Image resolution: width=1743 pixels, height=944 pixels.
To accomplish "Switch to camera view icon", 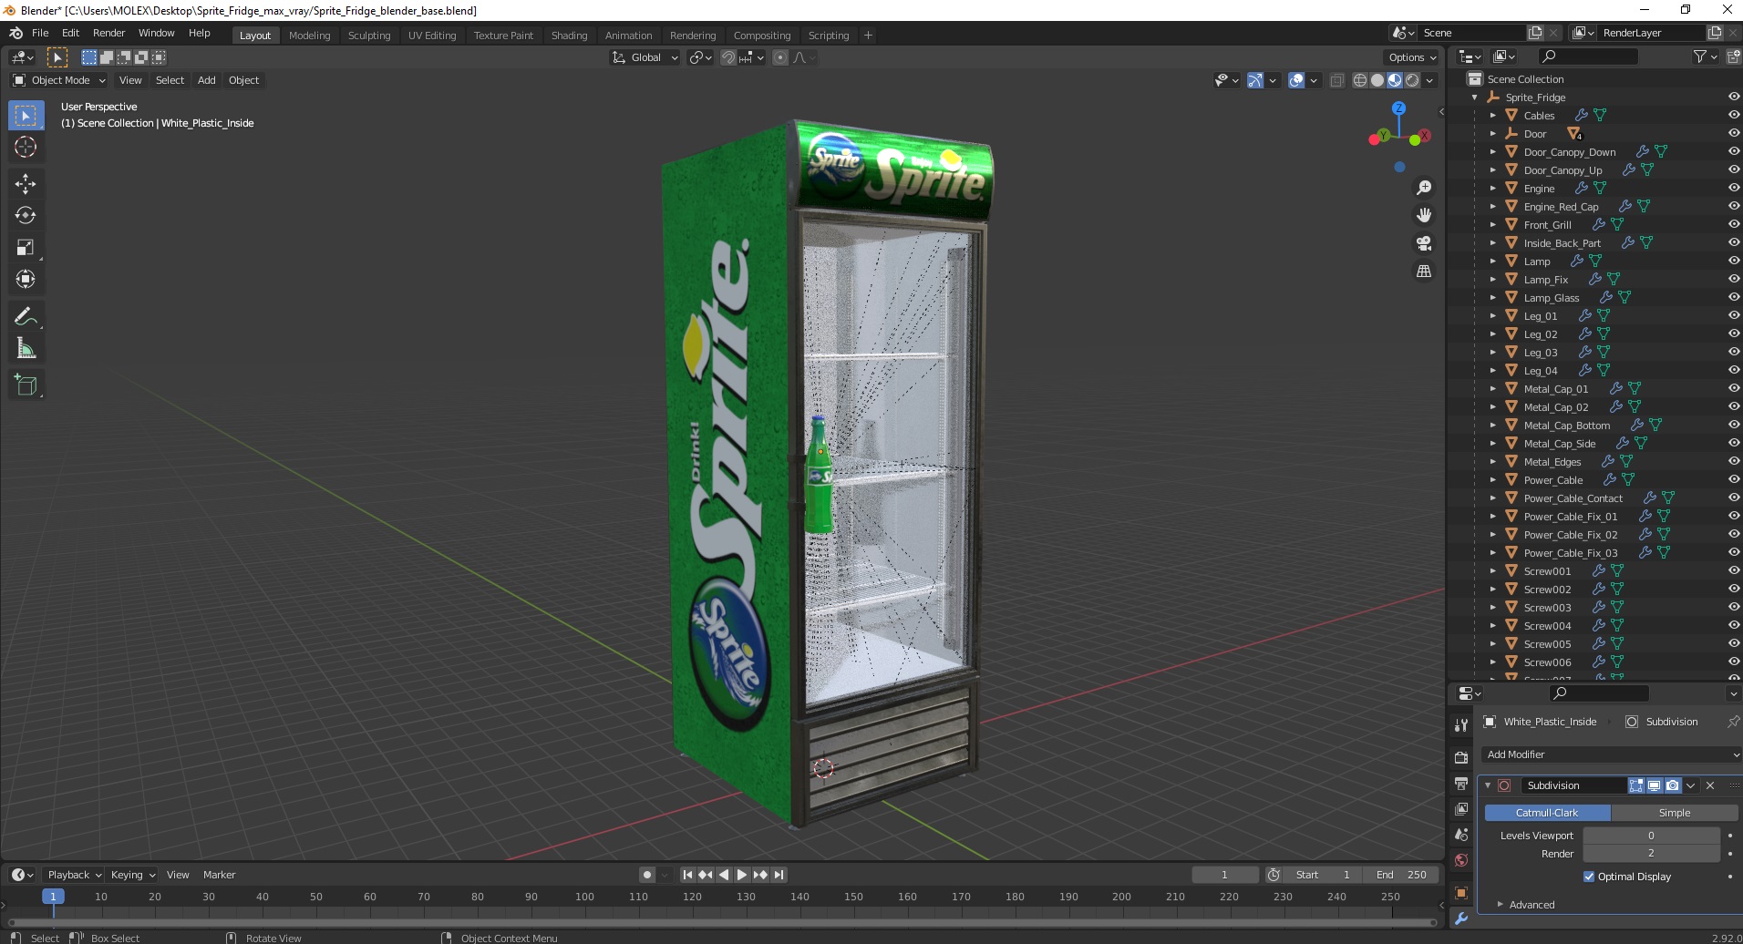I will point(1423,243).
